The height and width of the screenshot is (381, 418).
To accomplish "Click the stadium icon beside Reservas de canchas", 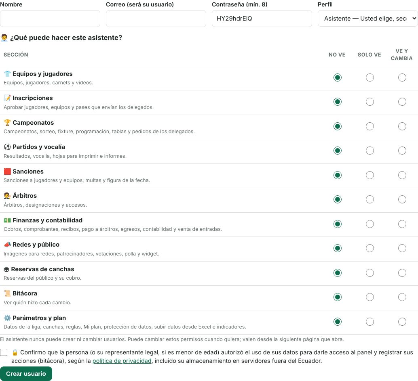I will click(6, 269).
